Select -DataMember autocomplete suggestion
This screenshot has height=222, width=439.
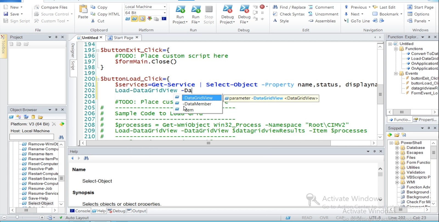[198, 104]
